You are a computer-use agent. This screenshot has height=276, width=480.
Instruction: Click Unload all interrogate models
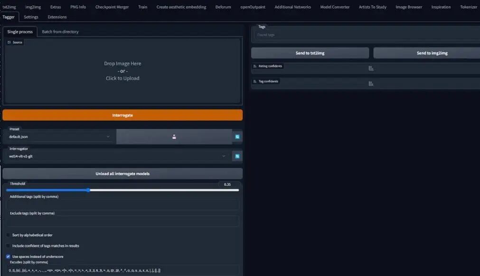coord(122,174)
